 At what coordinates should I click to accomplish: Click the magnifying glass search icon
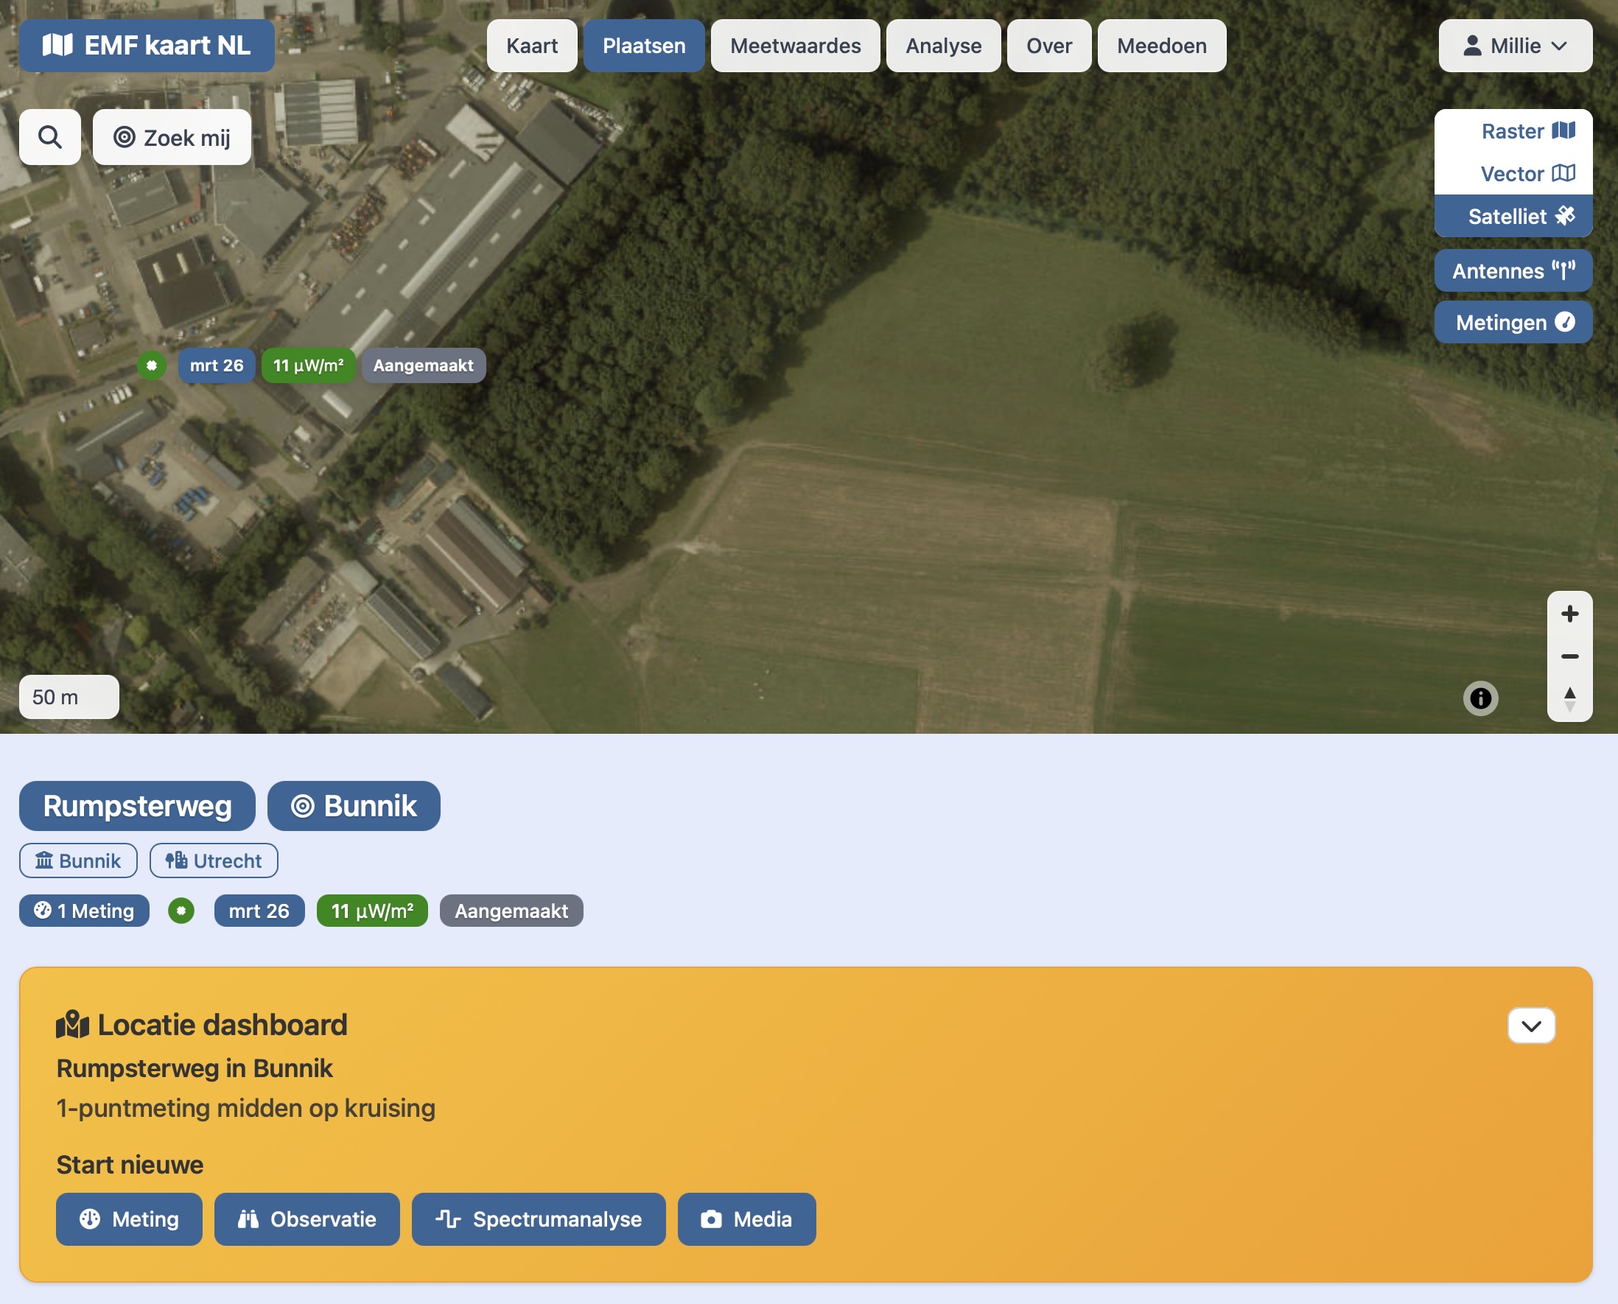coord(49,137)
